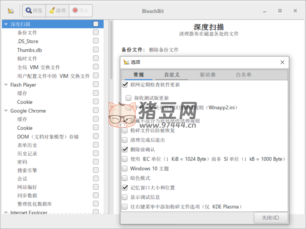Screen dimensions: 306x229
Task: Click the 终止 stop toolbar button
Action: tap(81, 11)
